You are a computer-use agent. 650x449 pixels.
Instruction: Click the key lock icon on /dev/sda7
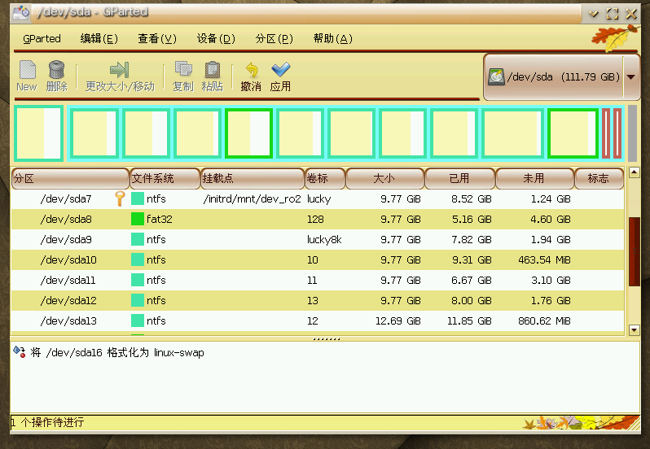120,198
